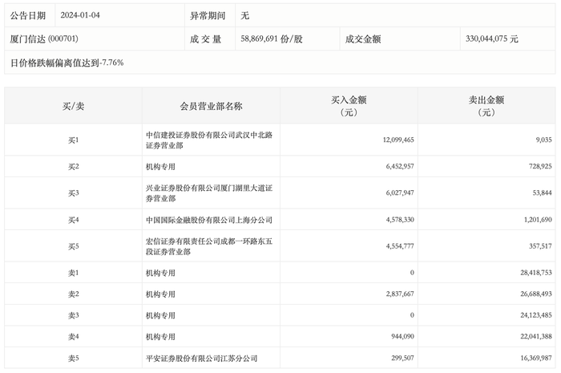
Task: Click the 异常期间 label
Action: 208,16
